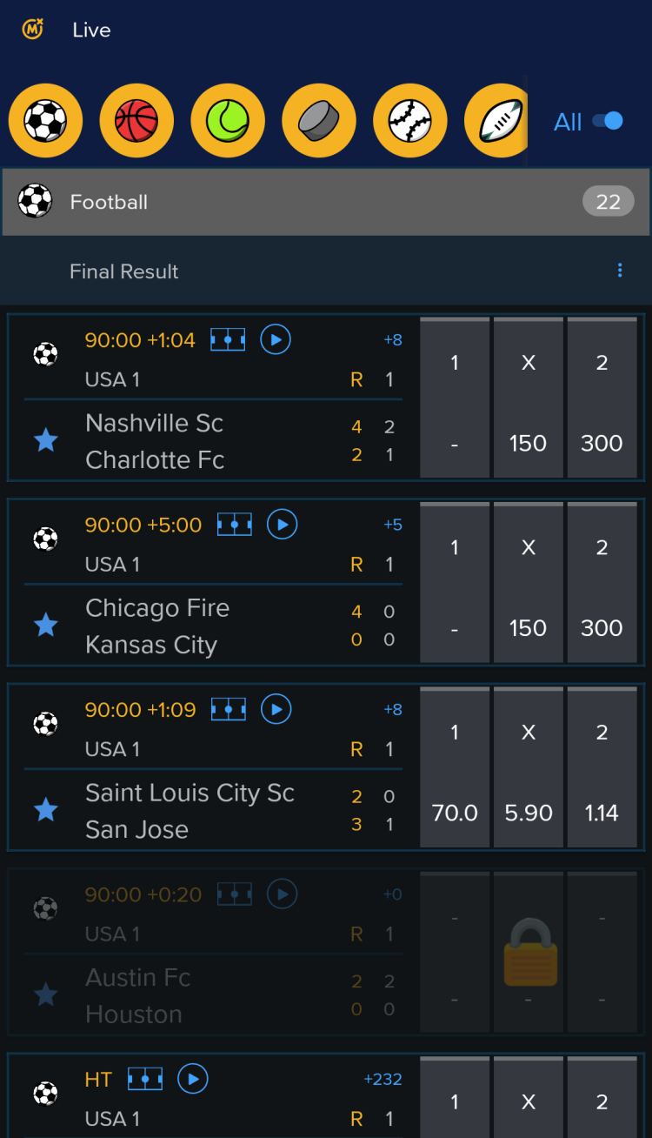Toggle the All sports switch
This screenshot has height=1138, width=652.
[608, 121]
